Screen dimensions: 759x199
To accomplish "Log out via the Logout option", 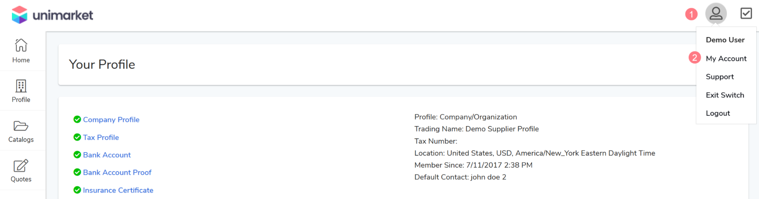I will 718,113.
